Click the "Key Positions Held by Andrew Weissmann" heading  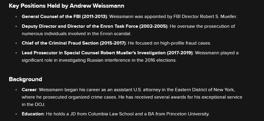click(x=66, y=6)
